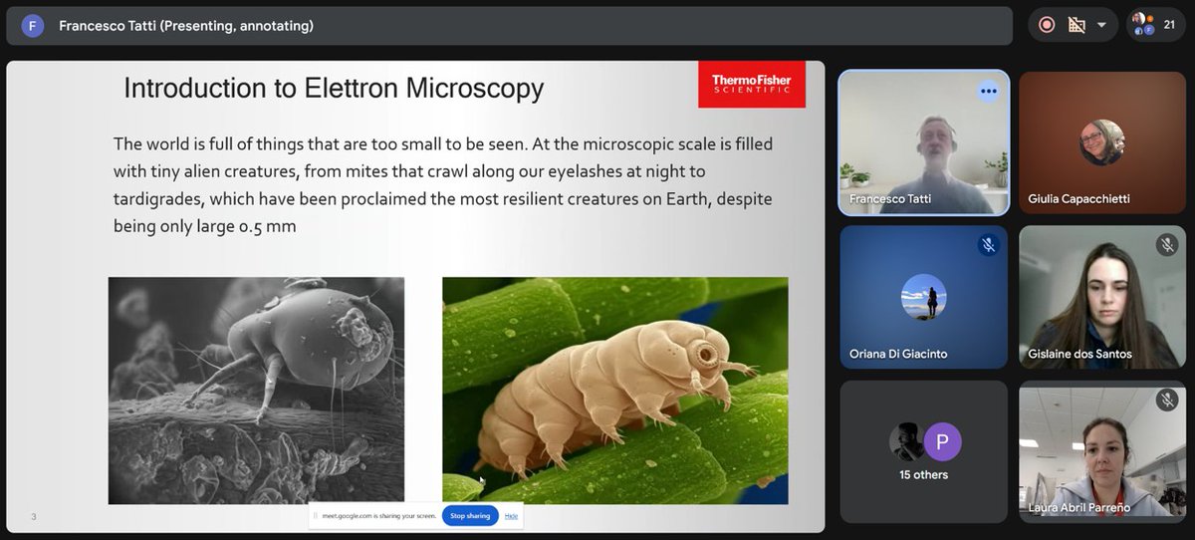Viewport: 1195px width, 540px height.
Task: Click the muted mic icon on Oriana Di Giacinto's tile
Action: (988, 245)
